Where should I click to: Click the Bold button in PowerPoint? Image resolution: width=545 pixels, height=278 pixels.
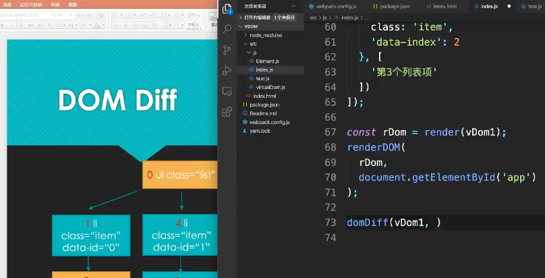3,25
